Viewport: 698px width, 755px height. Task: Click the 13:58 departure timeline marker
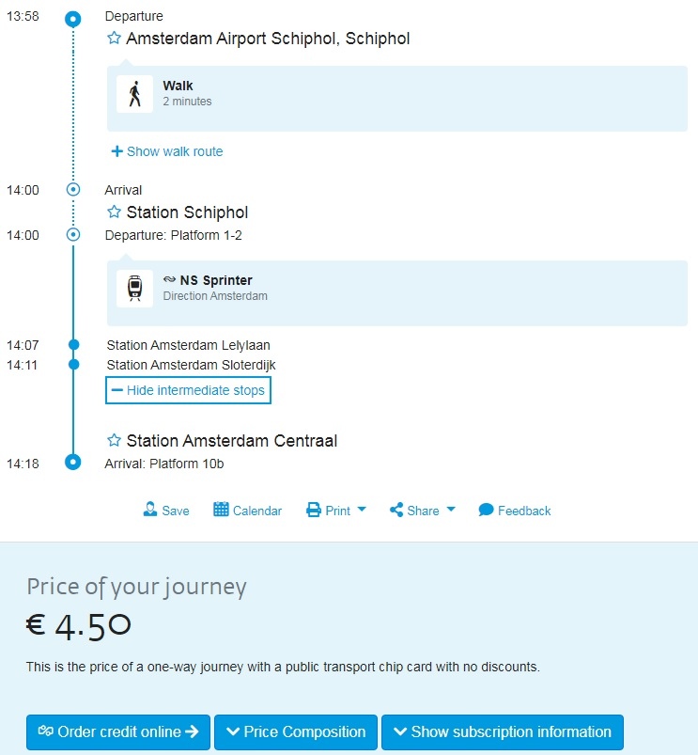click(x=73, y=19)
